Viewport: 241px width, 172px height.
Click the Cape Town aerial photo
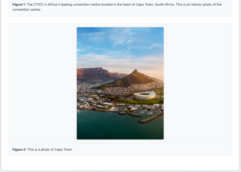pos(120,83)
